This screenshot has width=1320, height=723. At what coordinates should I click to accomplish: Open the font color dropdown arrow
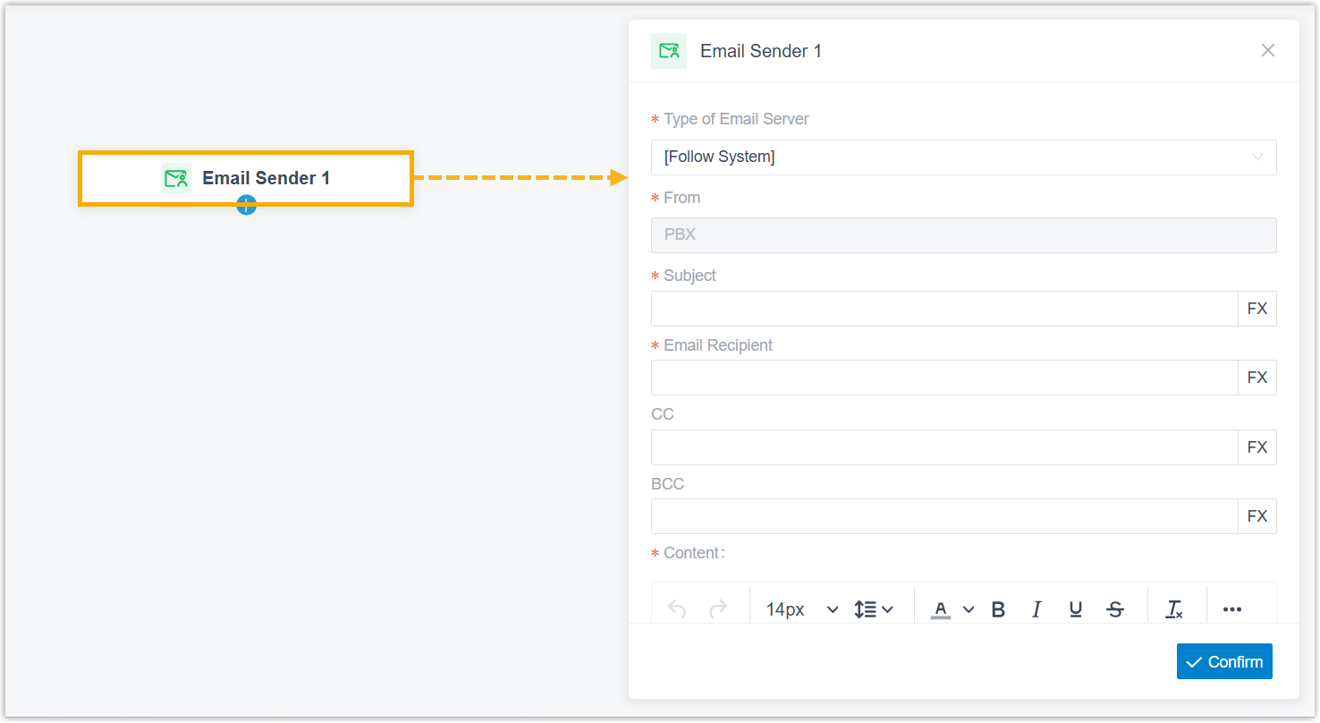tap(969, 609)
